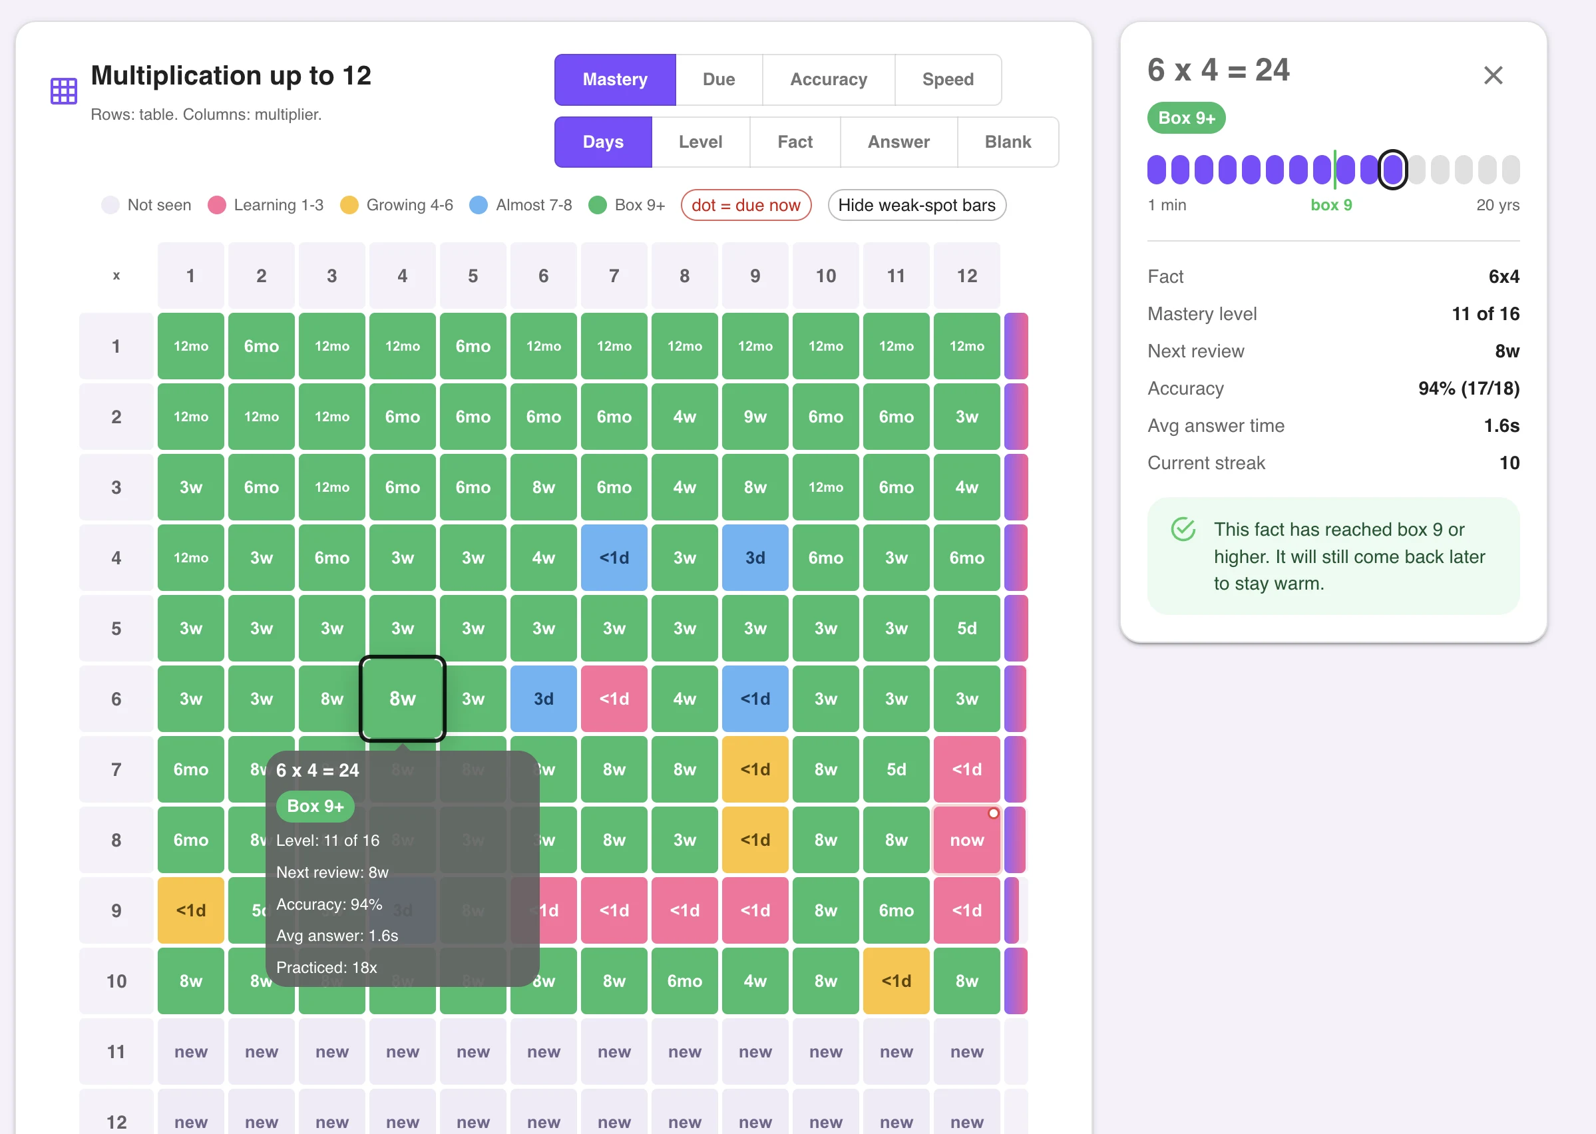Click the Learning 1-3 legend swatch
The width and height of the screenshot is (1596, 1134).
(x=216, y=205)
